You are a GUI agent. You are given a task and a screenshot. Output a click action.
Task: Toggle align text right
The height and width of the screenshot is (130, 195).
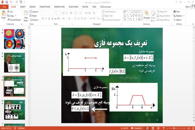[x=82, y=19]
